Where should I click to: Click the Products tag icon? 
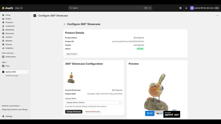point(3,22)
